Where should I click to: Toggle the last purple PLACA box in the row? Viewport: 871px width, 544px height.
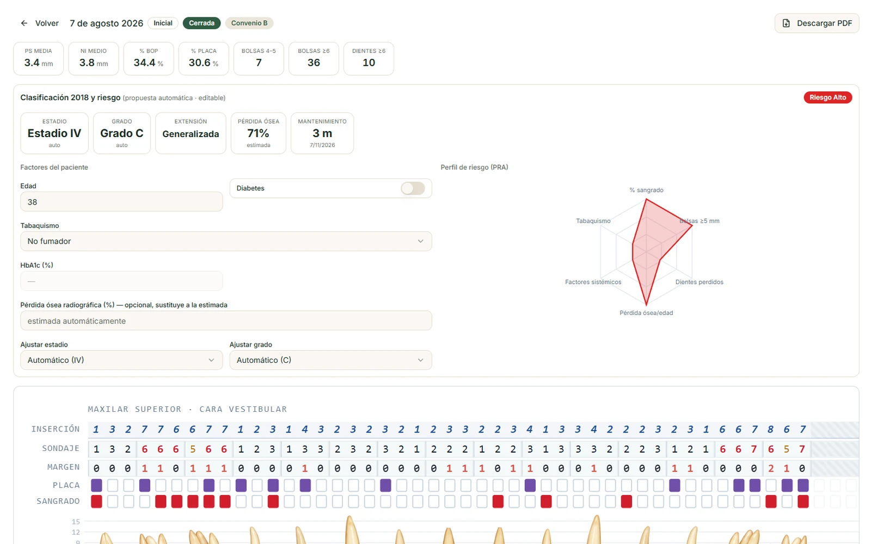click(803, 485)
